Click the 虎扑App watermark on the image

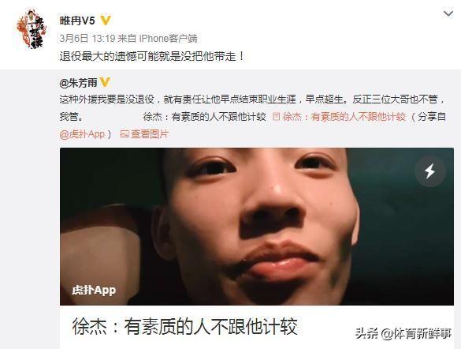[94, 290]
